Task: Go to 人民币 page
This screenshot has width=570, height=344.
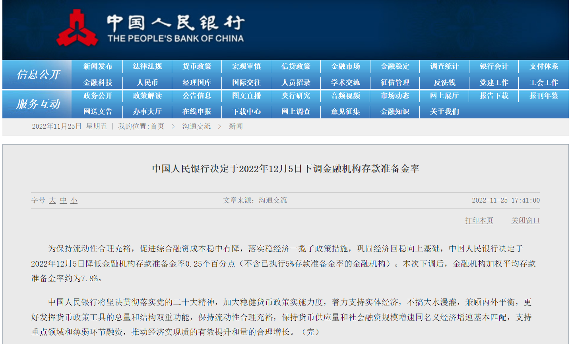Action: (x=147, y=83)
